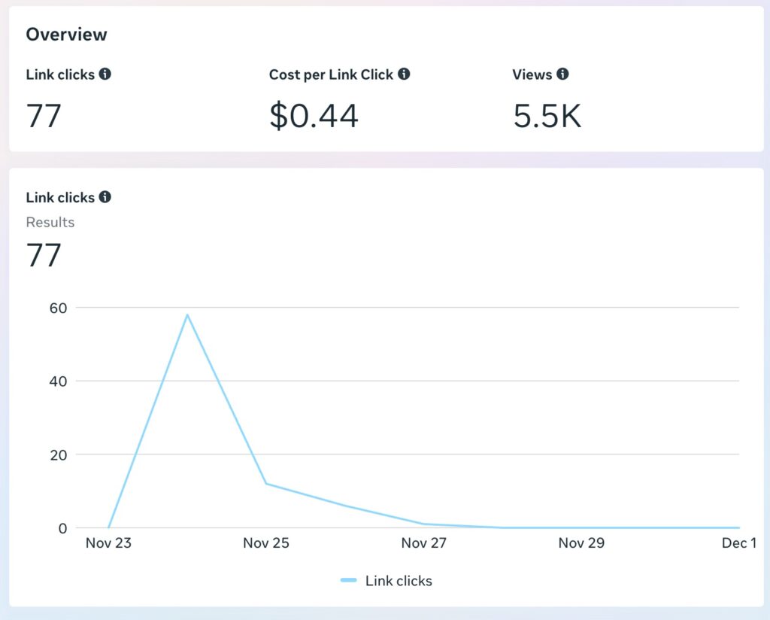Click the Cost per Link Click label
This screenshot has width=770, height=620.
click(x=331, y=74)
